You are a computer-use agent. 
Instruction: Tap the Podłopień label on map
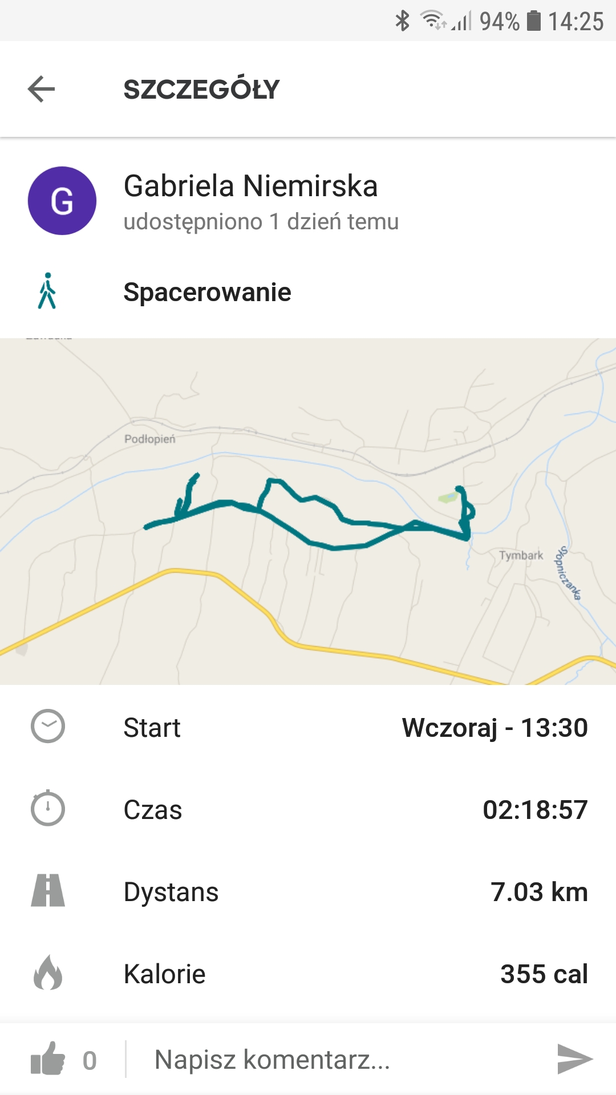(149, 439)
